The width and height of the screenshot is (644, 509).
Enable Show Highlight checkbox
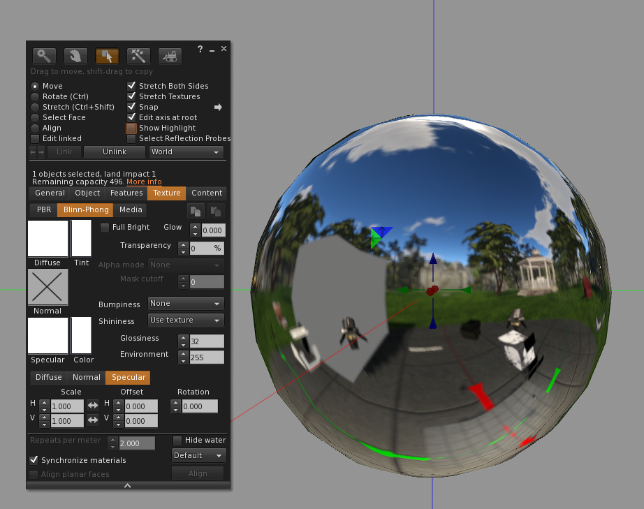(131, 128)
